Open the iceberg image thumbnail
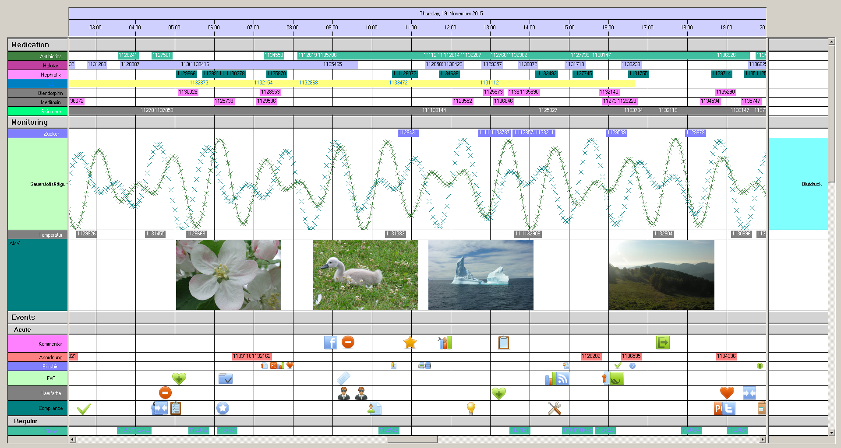Screen dimensions: 841x448 pyautogui.click(x=481, y=274)
